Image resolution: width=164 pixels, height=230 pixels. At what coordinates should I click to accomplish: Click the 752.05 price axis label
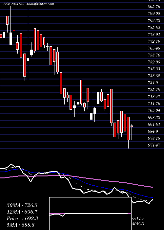tap(154, 62)
